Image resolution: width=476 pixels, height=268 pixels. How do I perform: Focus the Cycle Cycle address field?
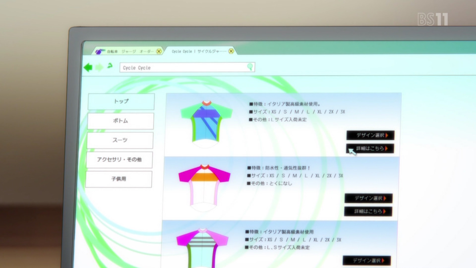pos(187,67)
